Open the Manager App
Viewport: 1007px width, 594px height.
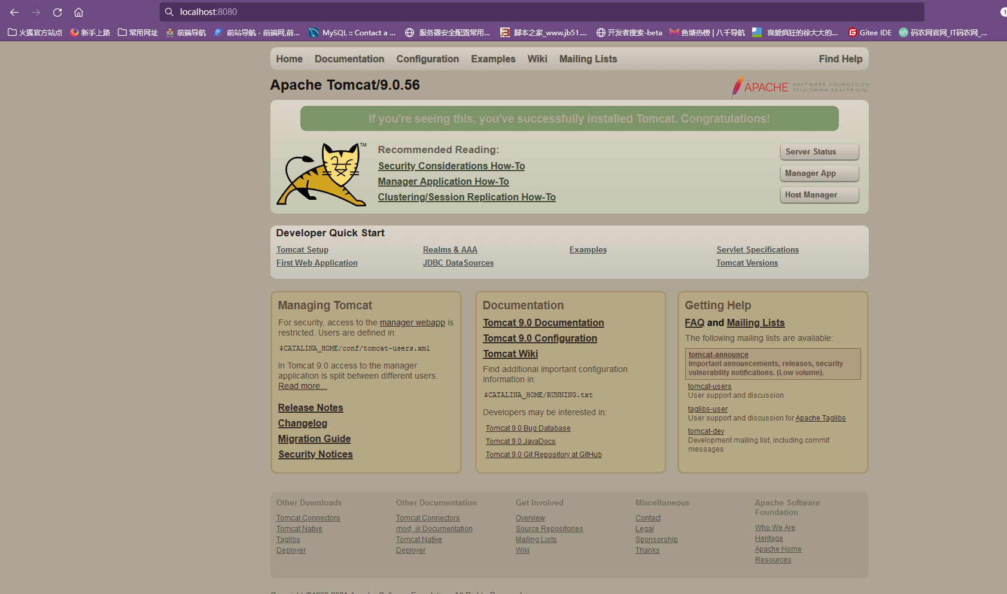coord(819,173)
